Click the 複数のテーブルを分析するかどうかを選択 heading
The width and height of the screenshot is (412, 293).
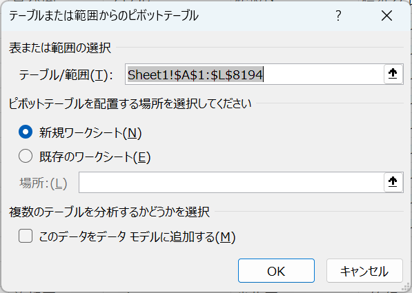click(x=109, y=212)
